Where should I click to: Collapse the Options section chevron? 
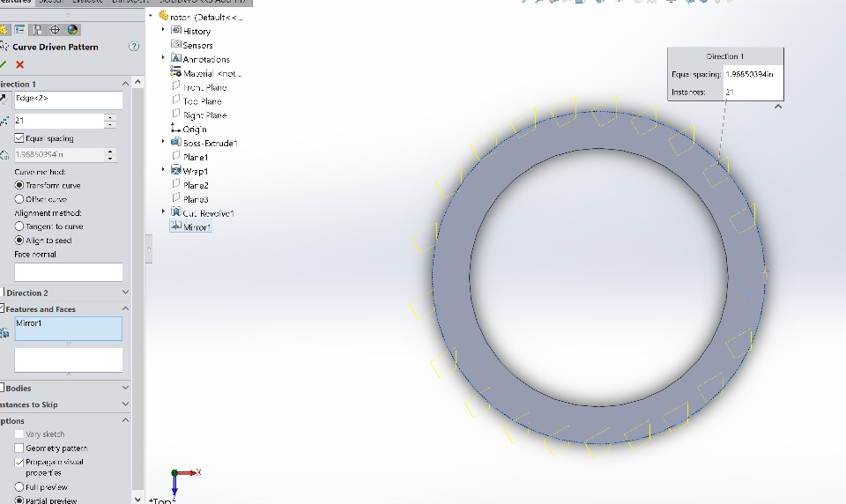[125, 420]
